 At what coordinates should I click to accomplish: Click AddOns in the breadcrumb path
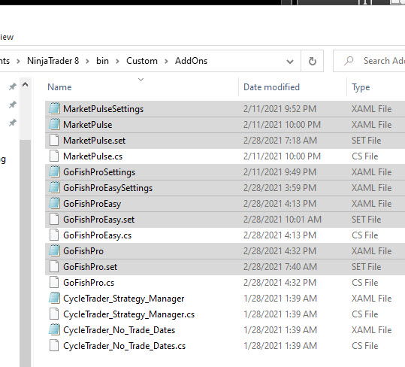point(191,61)
